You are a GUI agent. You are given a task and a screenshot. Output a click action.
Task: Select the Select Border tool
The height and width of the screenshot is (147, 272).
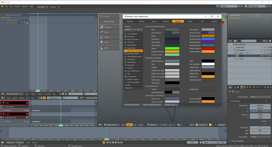tap(109, 21)
